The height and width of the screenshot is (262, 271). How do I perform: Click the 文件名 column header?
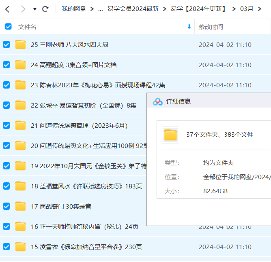pyautogui.click(x=27, y=27)
